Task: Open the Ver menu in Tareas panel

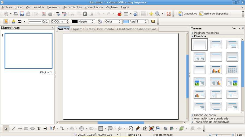Action: click(236, 28)
